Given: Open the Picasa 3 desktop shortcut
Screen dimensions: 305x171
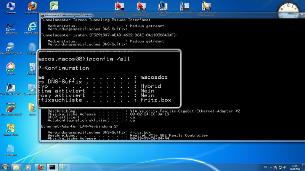Looking at the screenshot, I should [x=11, y=68].
